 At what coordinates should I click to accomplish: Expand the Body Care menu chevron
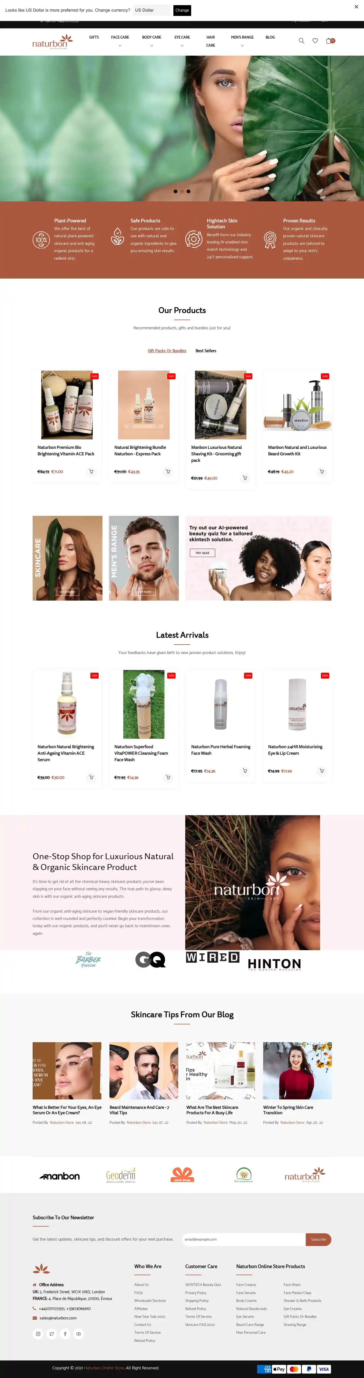point(151,46)
